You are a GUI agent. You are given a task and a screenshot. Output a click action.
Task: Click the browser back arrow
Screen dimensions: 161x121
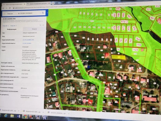(3, 8)
